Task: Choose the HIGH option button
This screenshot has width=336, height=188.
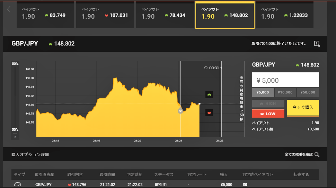Action: [268, 103]
